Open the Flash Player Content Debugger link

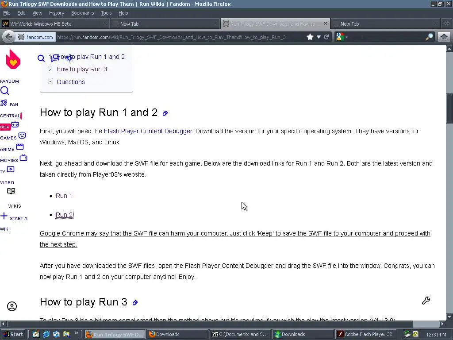(148, 131)
